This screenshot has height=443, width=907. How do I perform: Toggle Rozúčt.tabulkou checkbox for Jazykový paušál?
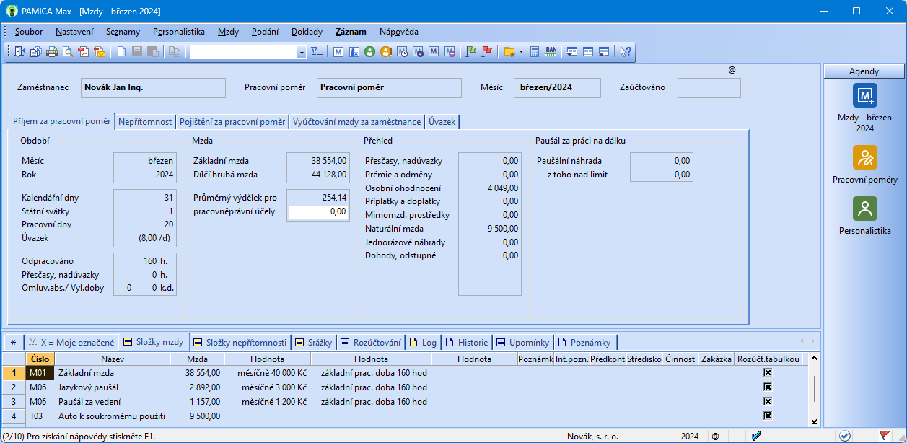[x=768, y=387]
